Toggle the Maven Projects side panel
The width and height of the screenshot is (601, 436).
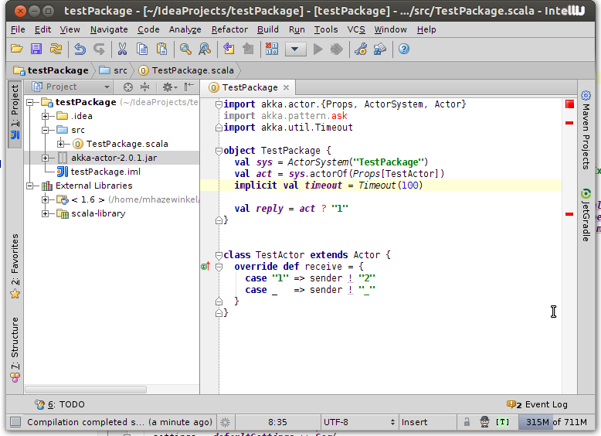[x=586, y=130]
